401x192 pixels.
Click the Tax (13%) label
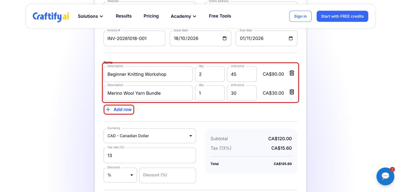coord(221,148)
